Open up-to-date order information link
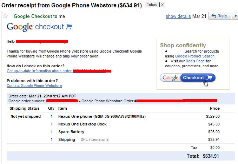This screenshot has height=164, width=238. (x=39, y=71)
